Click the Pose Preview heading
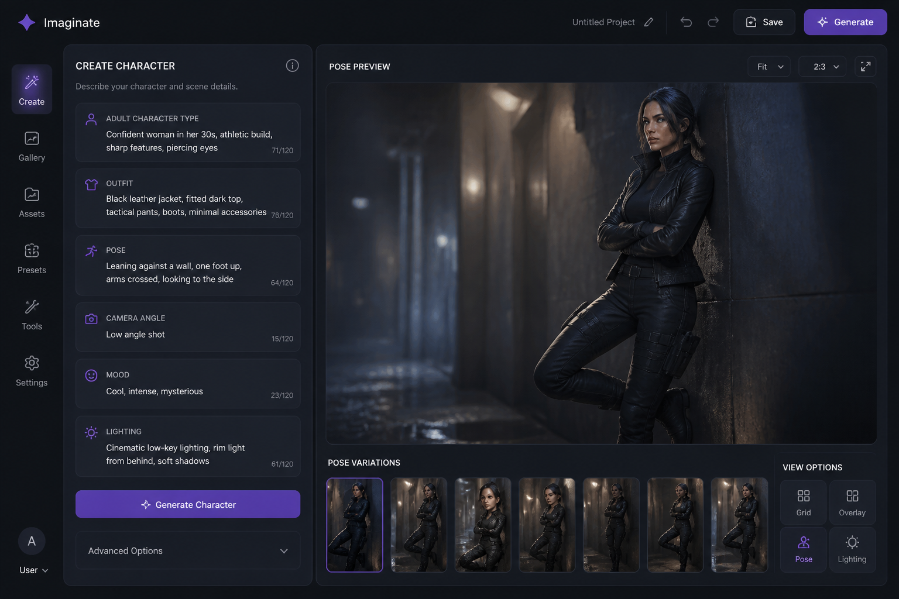 click(359, 67)
